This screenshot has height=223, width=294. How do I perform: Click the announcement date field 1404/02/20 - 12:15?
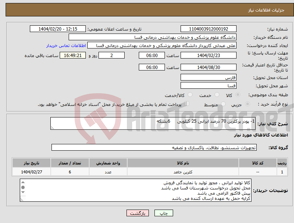pos(58,29)
